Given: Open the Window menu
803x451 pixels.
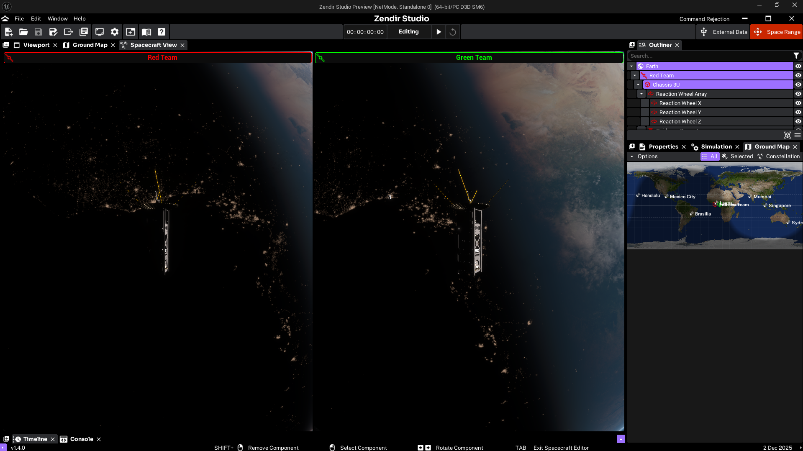Looking at the screenshot, I should tap(57, 18).
